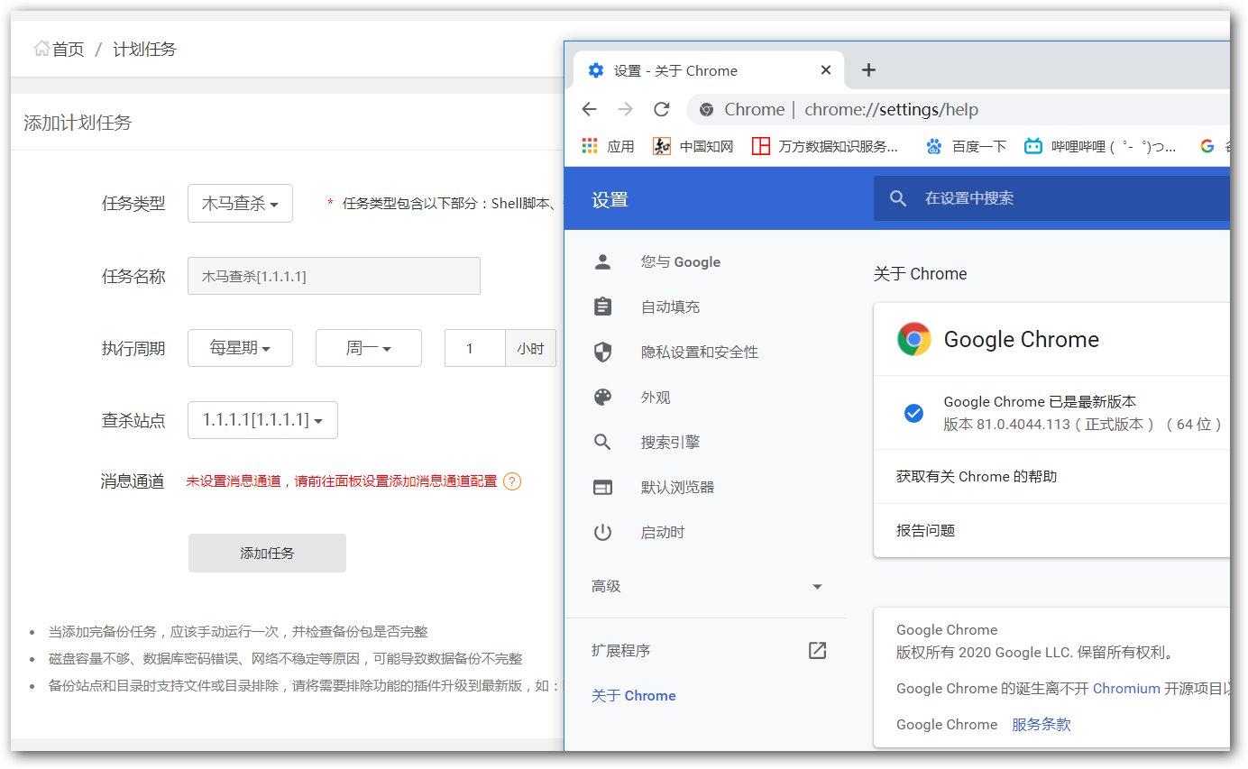This screenshot has height=769, width=1248.
Task: Click the Google Chrome logo
Action: [x=914, y=339]
